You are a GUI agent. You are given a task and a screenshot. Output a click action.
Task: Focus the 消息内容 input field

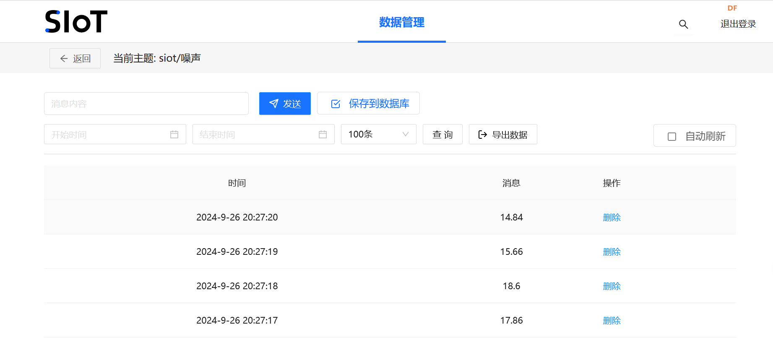point(146,104)
